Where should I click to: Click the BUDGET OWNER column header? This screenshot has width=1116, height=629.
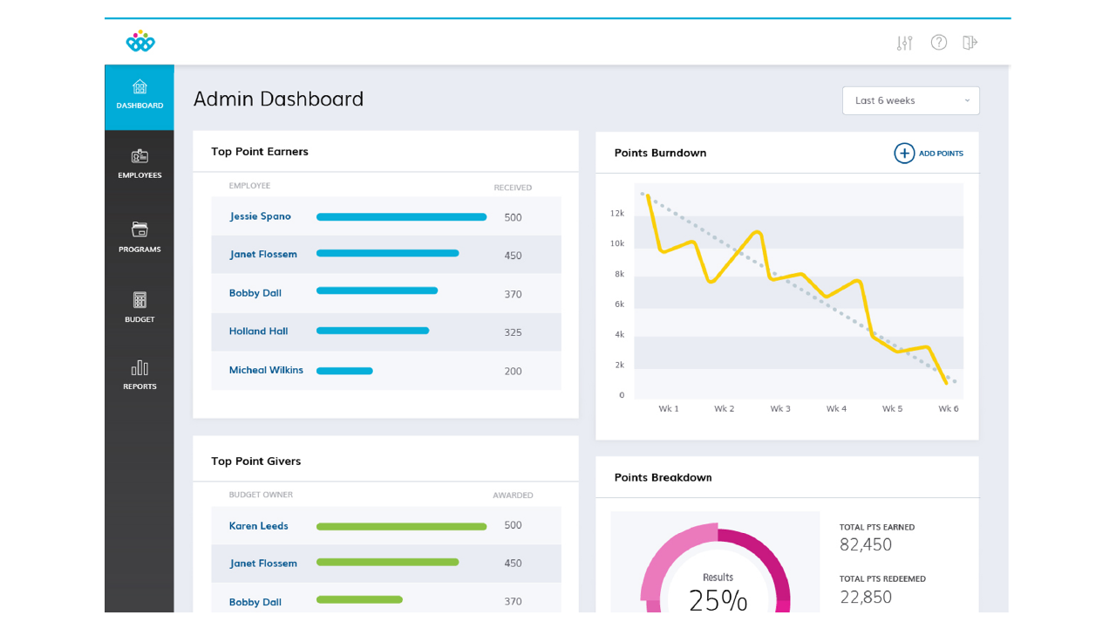pyautogui.click(x=261, y=495)
